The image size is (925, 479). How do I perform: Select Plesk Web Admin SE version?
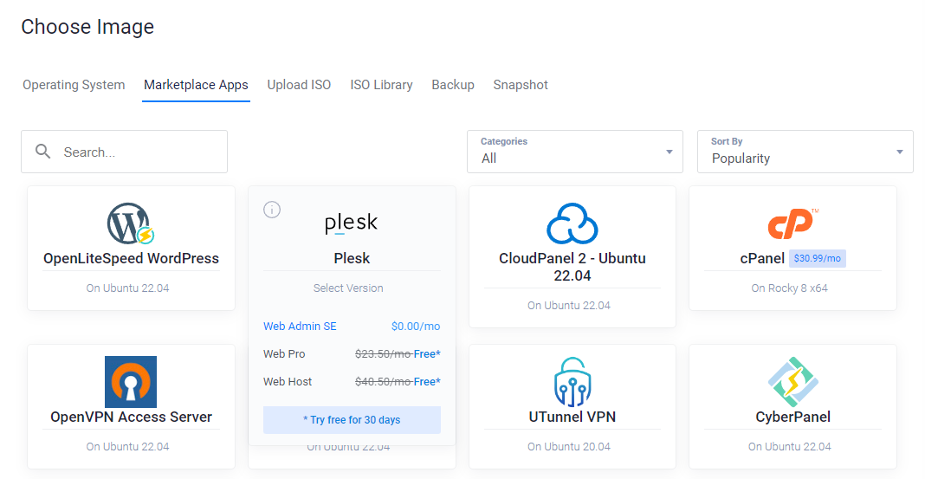click(x=352, y=327)
